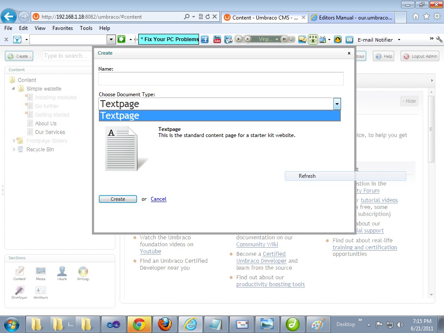Switch to the Editors Manual tab

[x=352, y=17]
